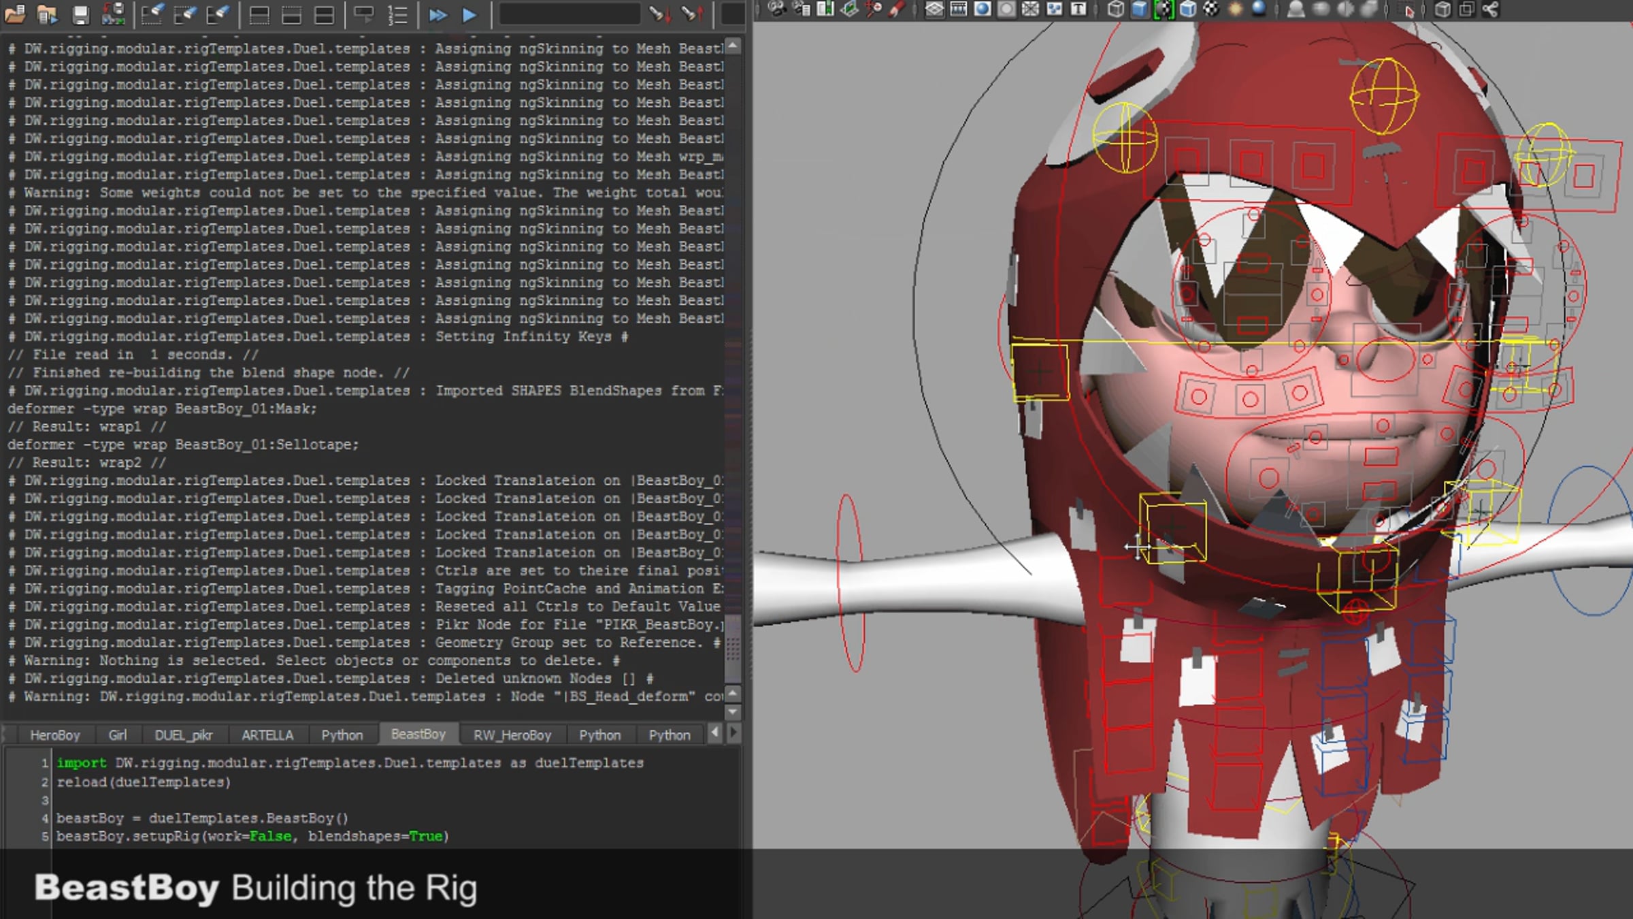Click the Source Script icon
Image resolution: width=1633 pixels, height=919 pixels.
(x=48, y=14)
